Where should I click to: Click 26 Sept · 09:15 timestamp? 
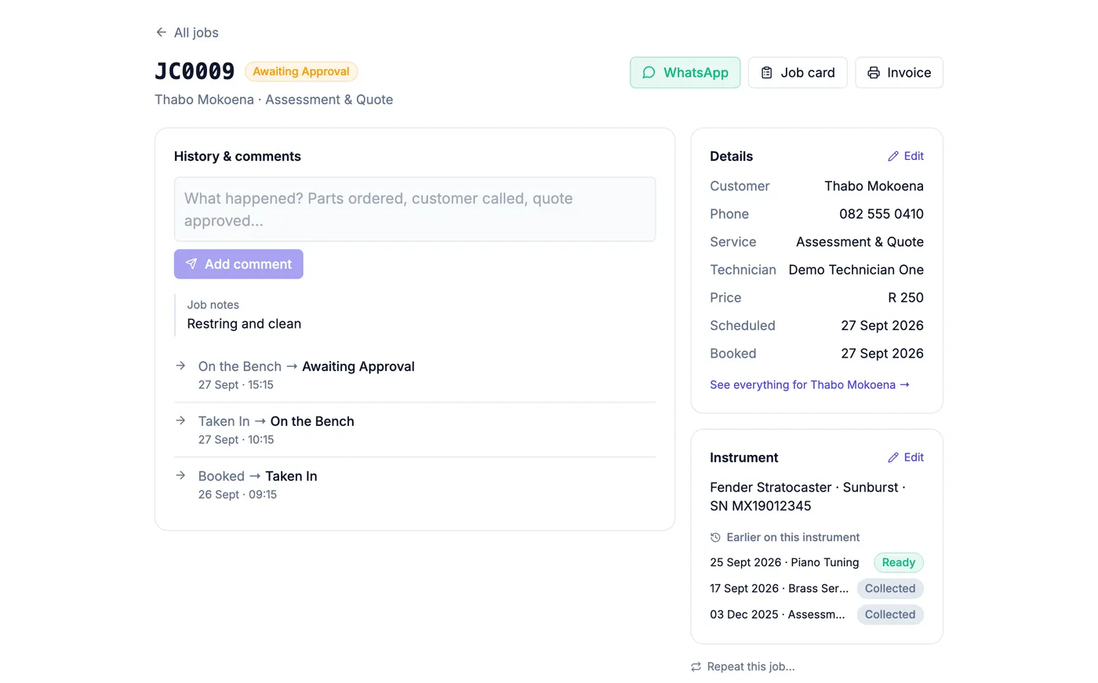tap(238, 495)
